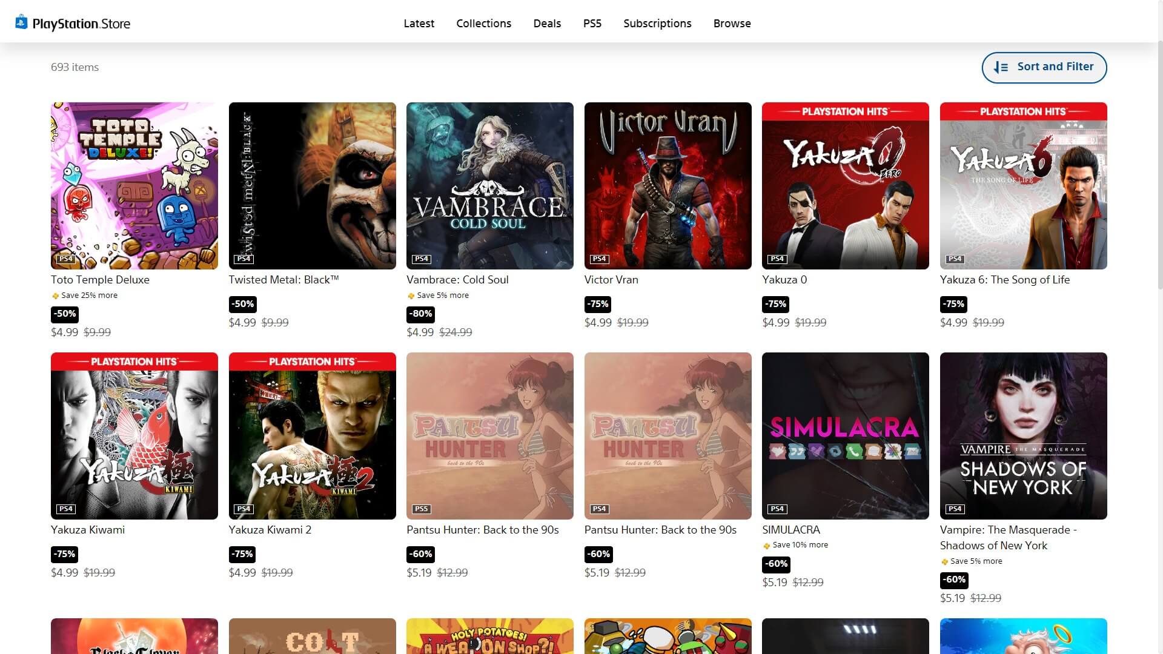
Task: Open the Victor Vran game title link
Action: tap(611, 280)
